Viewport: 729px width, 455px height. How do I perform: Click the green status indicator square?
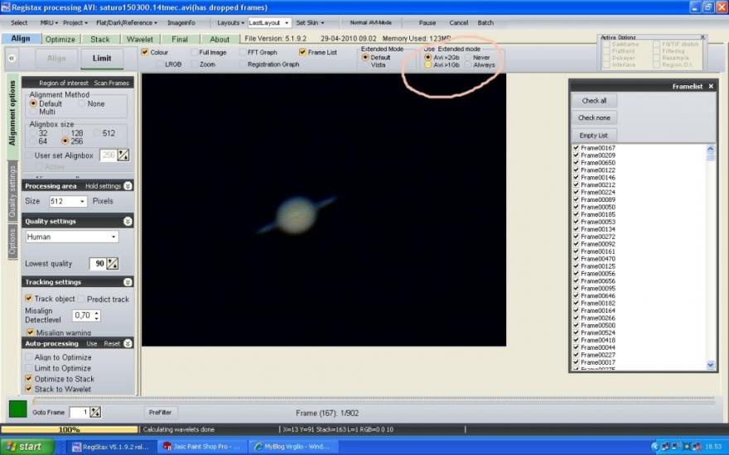click(x=18, y=409)
